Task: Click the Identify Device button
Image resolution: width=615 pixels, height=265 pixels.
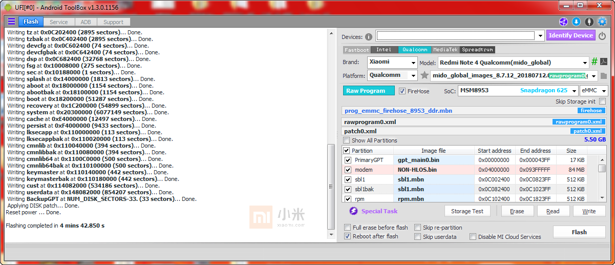Action: point(570,35)
